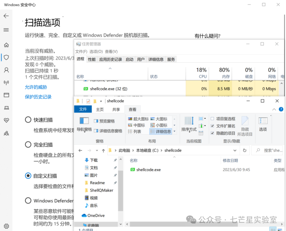Open Explorer folder Options button
Image resolution: width=286 pixels, height=231 pixels.
pyautogui.click(x=263, y=124)
